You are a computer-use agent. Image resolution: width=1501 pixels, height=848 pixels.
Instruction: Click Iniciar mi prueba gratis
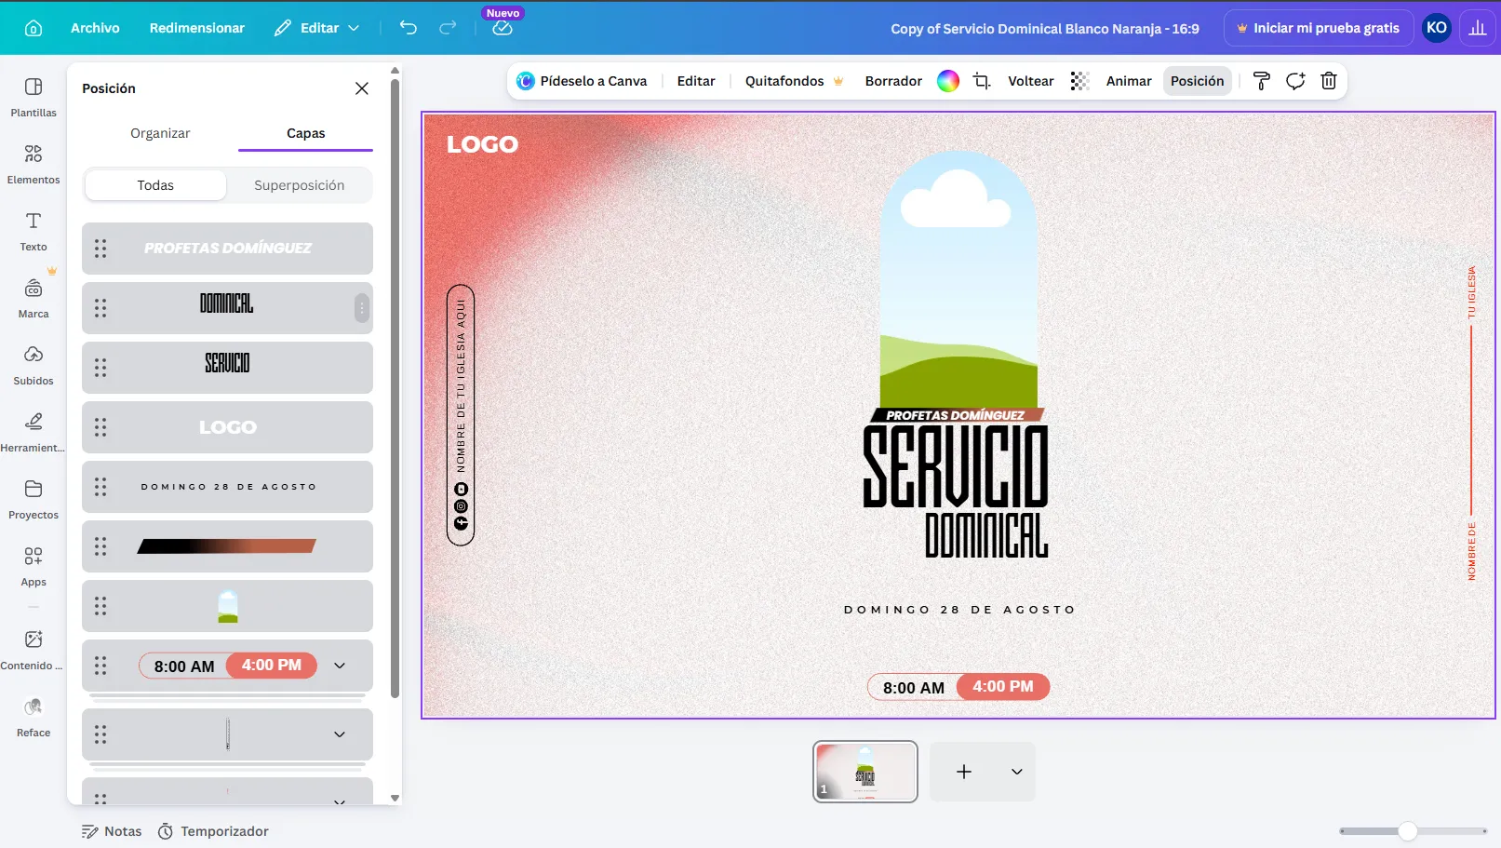pyautogui.click(x=1319, y=28)
